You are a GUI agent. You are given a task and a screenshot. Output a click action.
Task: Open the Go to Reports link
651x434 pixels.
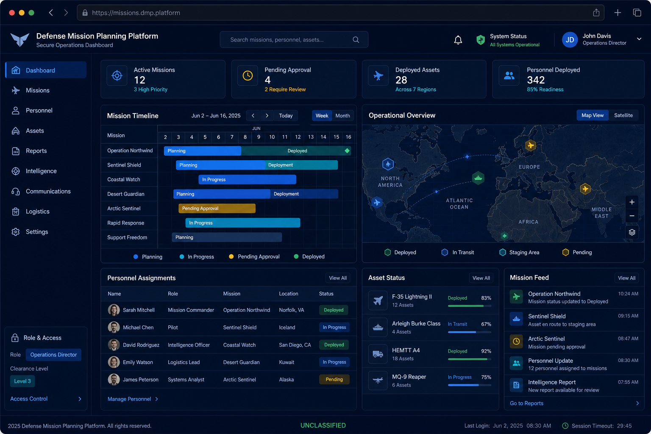point(526,403)
